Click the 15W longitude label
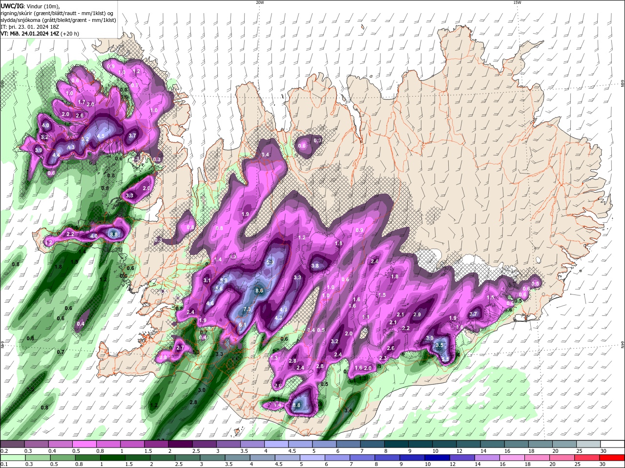 click(x=517, y=2)
